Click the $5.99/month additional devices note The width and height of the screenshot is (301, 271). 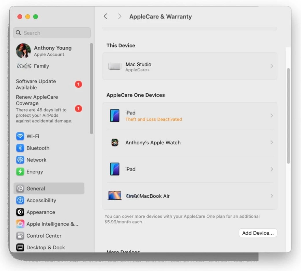click(x=182, y=219)
